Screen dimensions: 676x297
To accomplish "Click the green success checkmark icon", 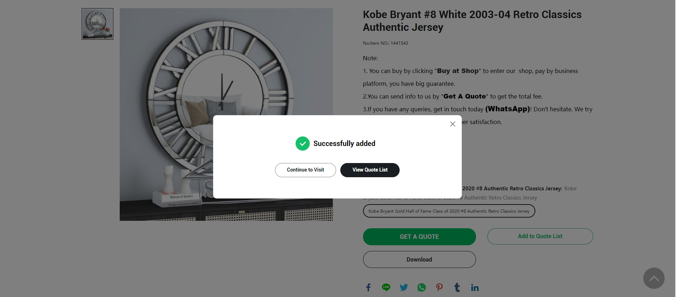I will point(303,144).
